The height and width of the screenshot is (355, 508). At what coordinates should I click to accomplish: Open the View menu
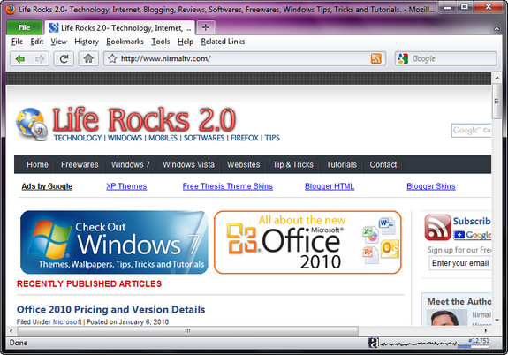click(x=58, y=42)
